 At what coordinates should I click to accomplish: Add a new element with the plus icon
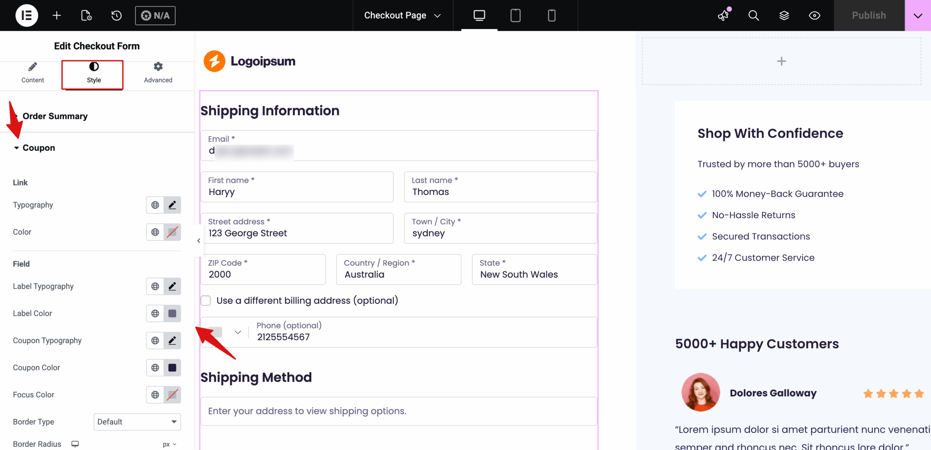56,15
